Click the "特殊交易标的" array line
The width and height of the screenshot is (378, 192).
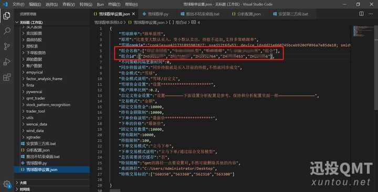[176, 174]
